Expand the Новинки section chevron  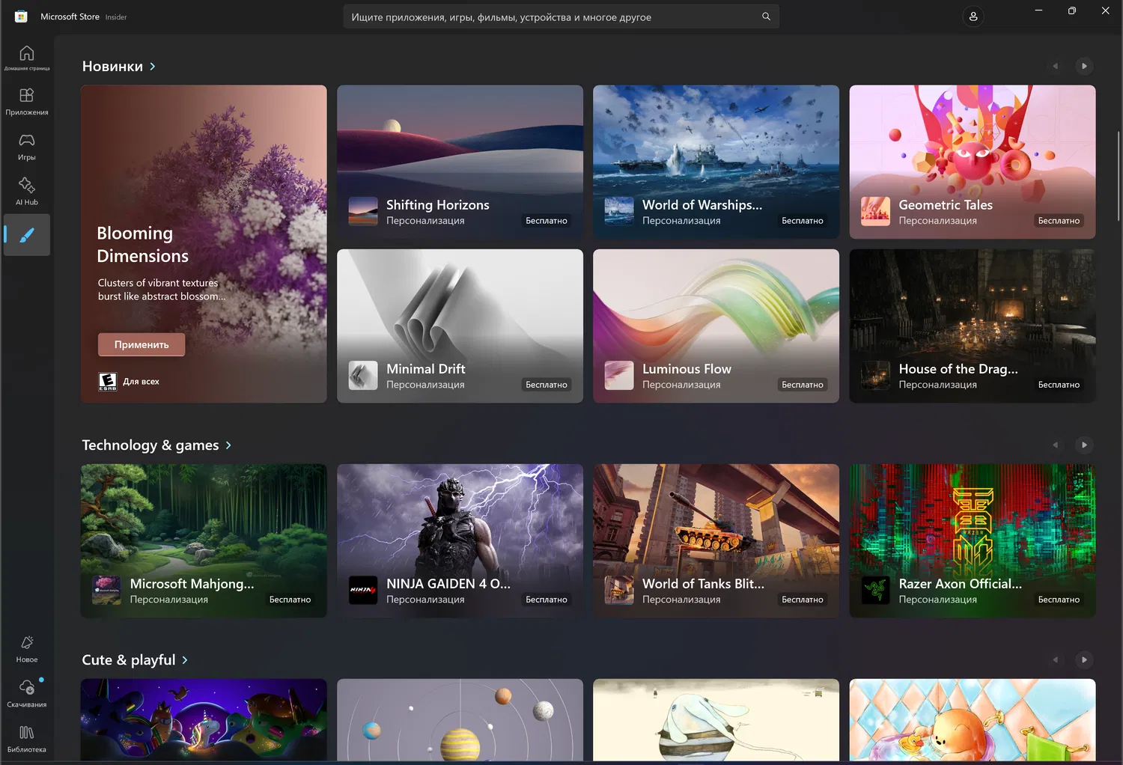click(x=153, y=67)
